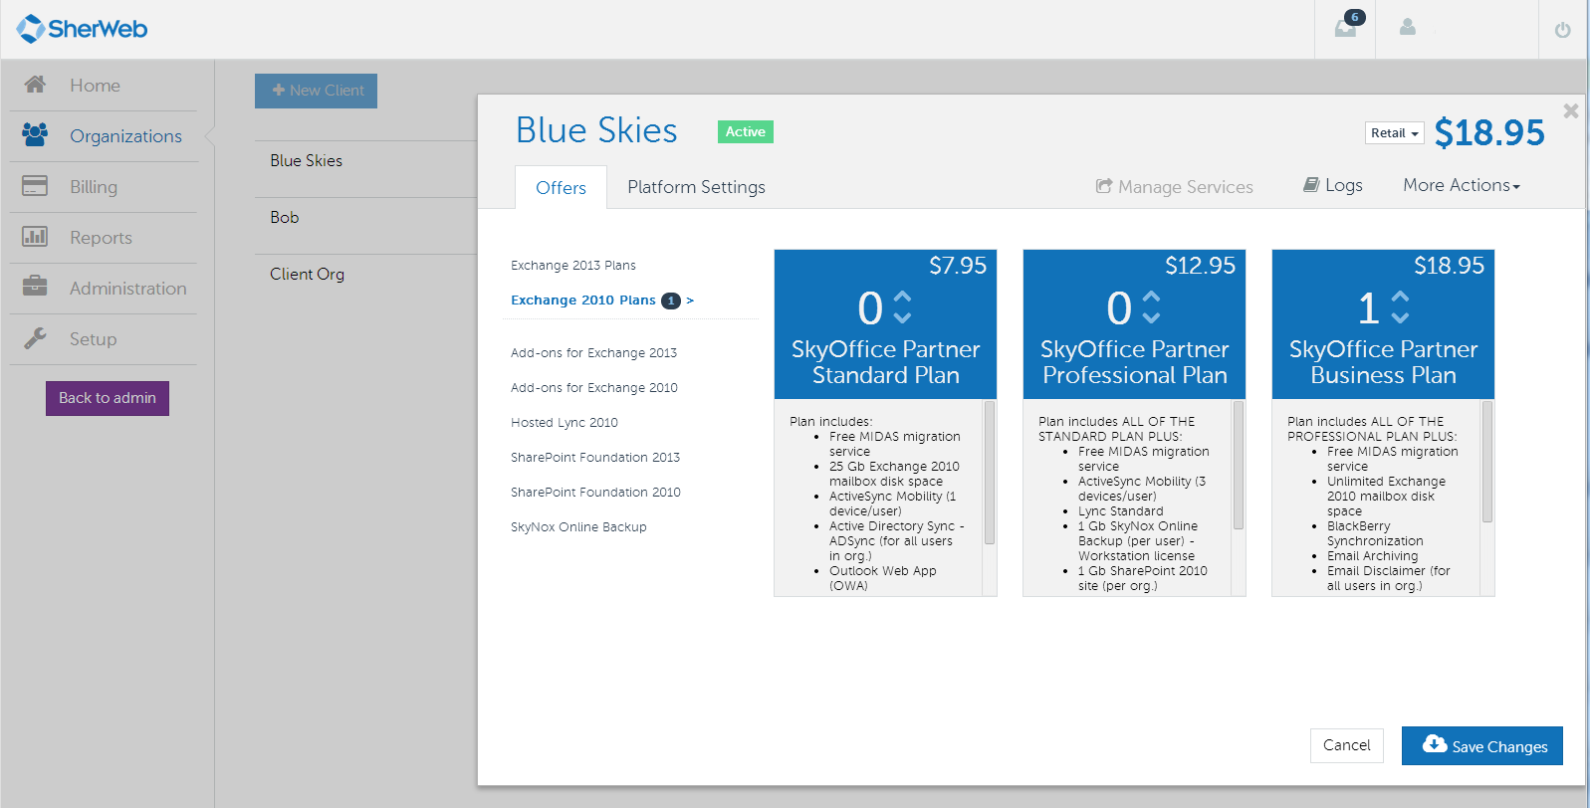Screen dimensions: 1590x808
Task: Click the Reports chart icon
Action: click(x=35, y=237)
